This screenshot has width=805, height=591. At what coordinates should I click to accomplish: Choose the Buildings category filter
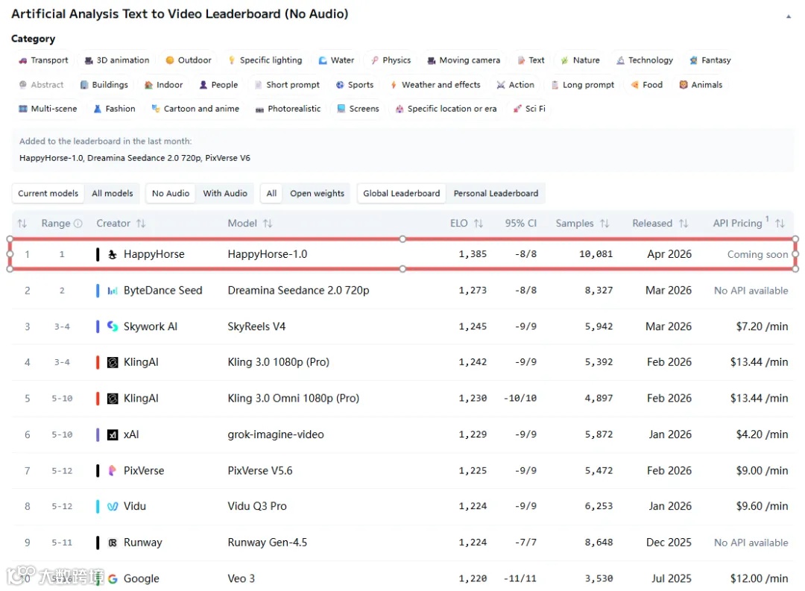pos(104,85)
